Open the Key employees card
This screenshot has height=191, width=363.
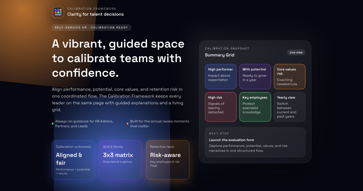255,107
